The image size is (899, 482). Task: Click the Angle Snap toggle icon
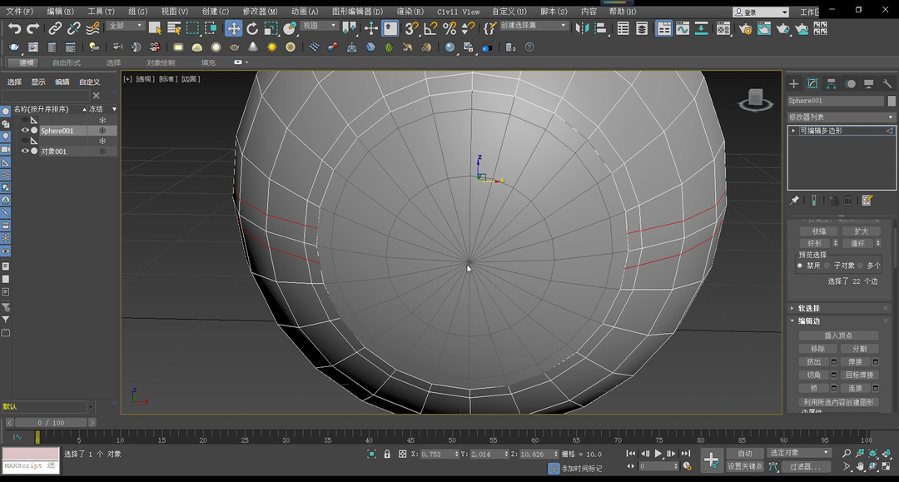pyautogui.click(x=430, y=28)
